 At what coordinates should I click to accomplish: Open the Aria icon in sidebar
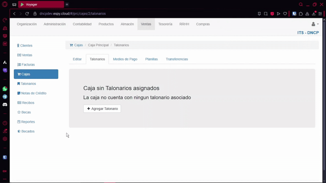(5, 63)
